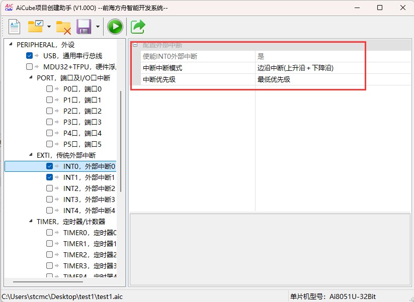
Task: Select the P5口，端口5 tree item
Action: click(82, 145)
